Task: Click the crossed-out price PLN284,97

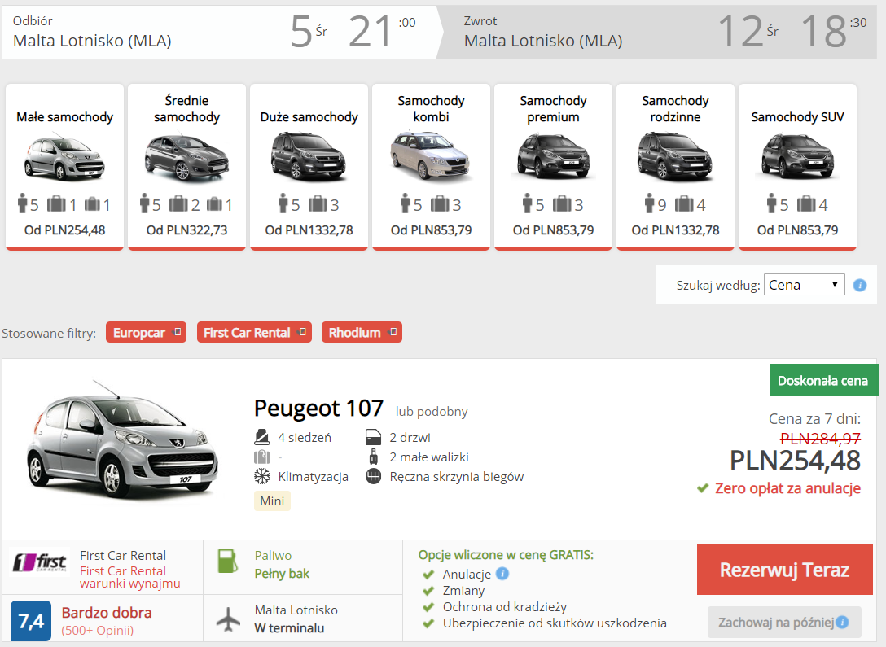Action: tap(821, 438)
